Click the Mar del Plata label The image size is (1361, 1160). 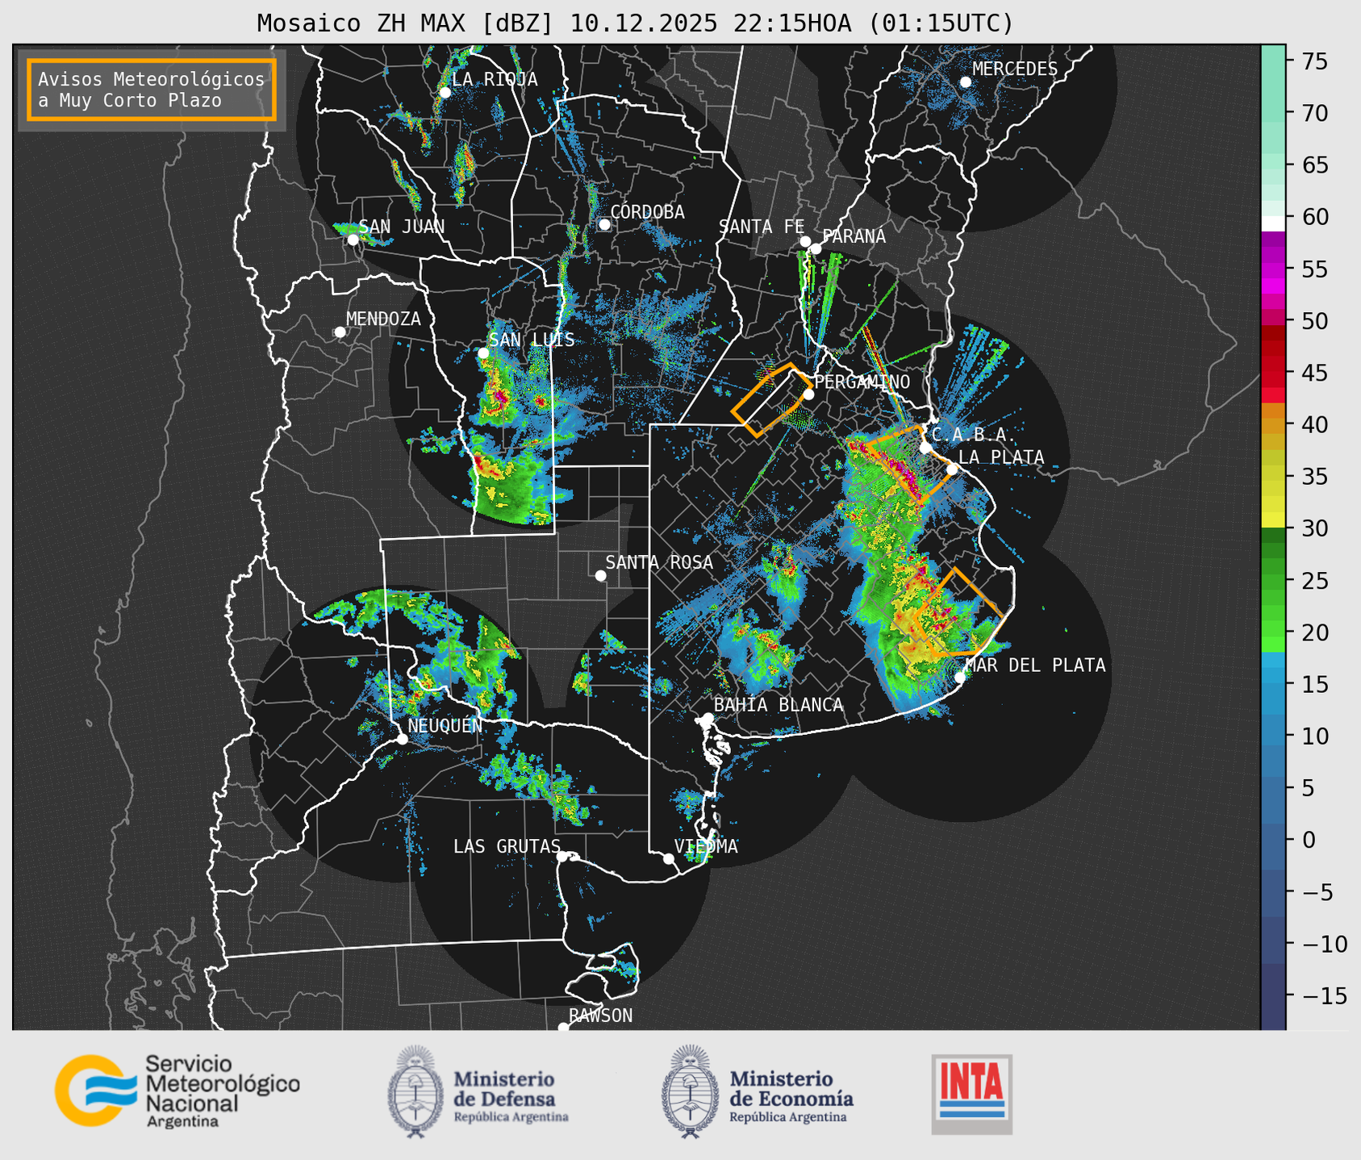(1035, 666)
